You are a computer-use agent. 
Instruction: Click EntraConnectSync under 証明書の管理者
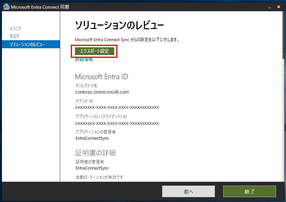92,168
